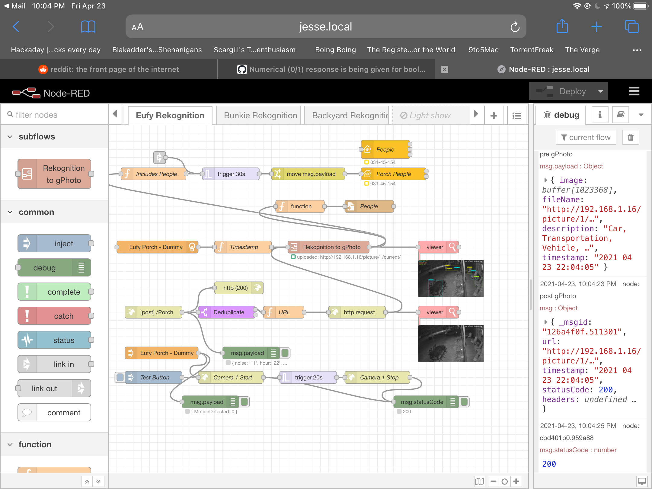Screen dimensions: 652x489
Task: Collapse the subflows section
Action: point(10,137)
